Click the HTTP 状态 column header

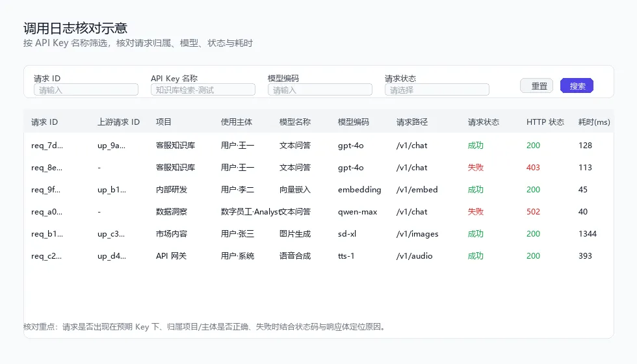(545, 122)
